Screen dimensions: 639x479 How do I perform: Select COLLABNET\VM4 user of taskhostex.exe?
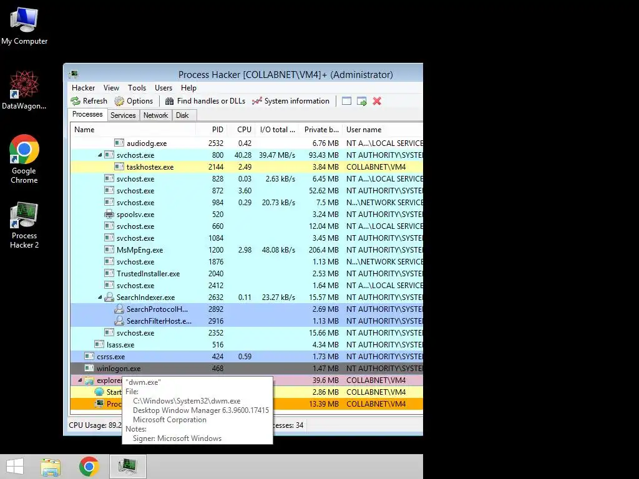click(376, 167)
